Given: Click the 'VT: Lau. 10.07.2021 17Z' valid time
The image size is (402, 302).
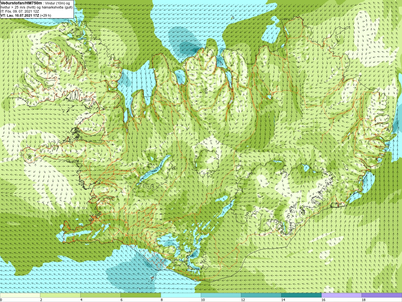Looking at the screenshot, I should pyautogui.click(x=20, y=15).
